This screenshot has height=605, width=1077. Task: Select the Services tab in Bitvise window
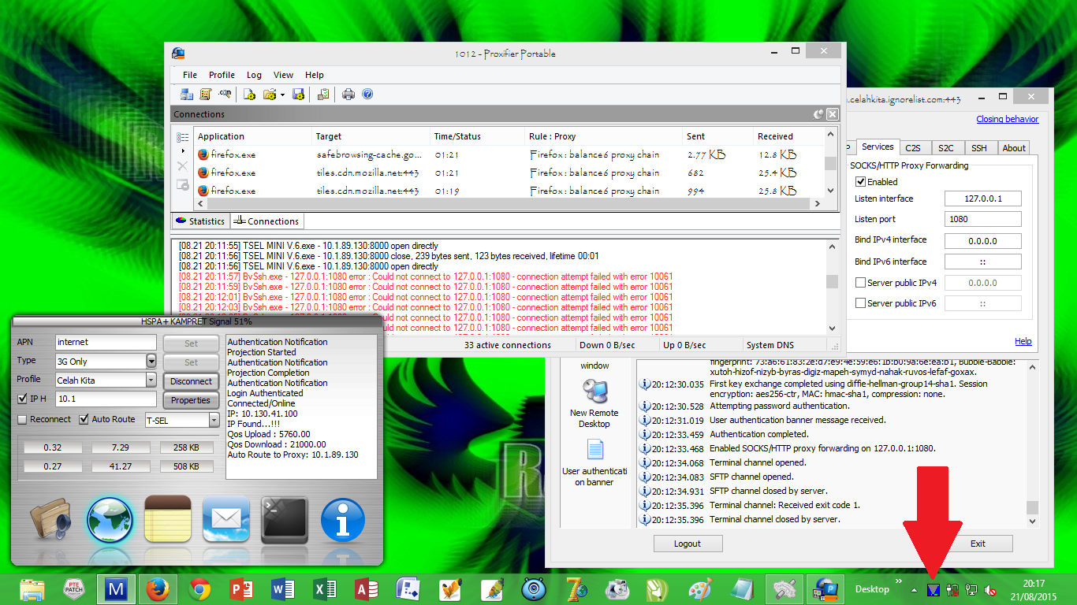coord(878,147)
